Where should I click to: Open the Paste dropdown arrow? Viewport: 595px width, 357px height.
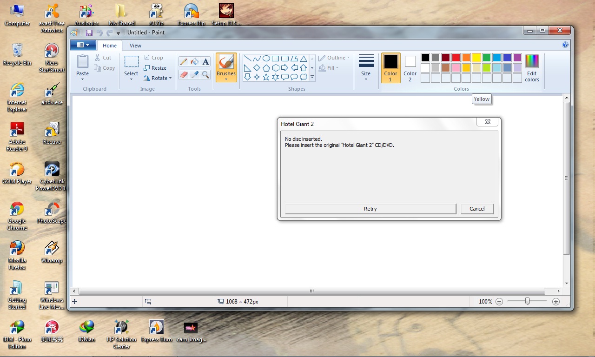82,79
